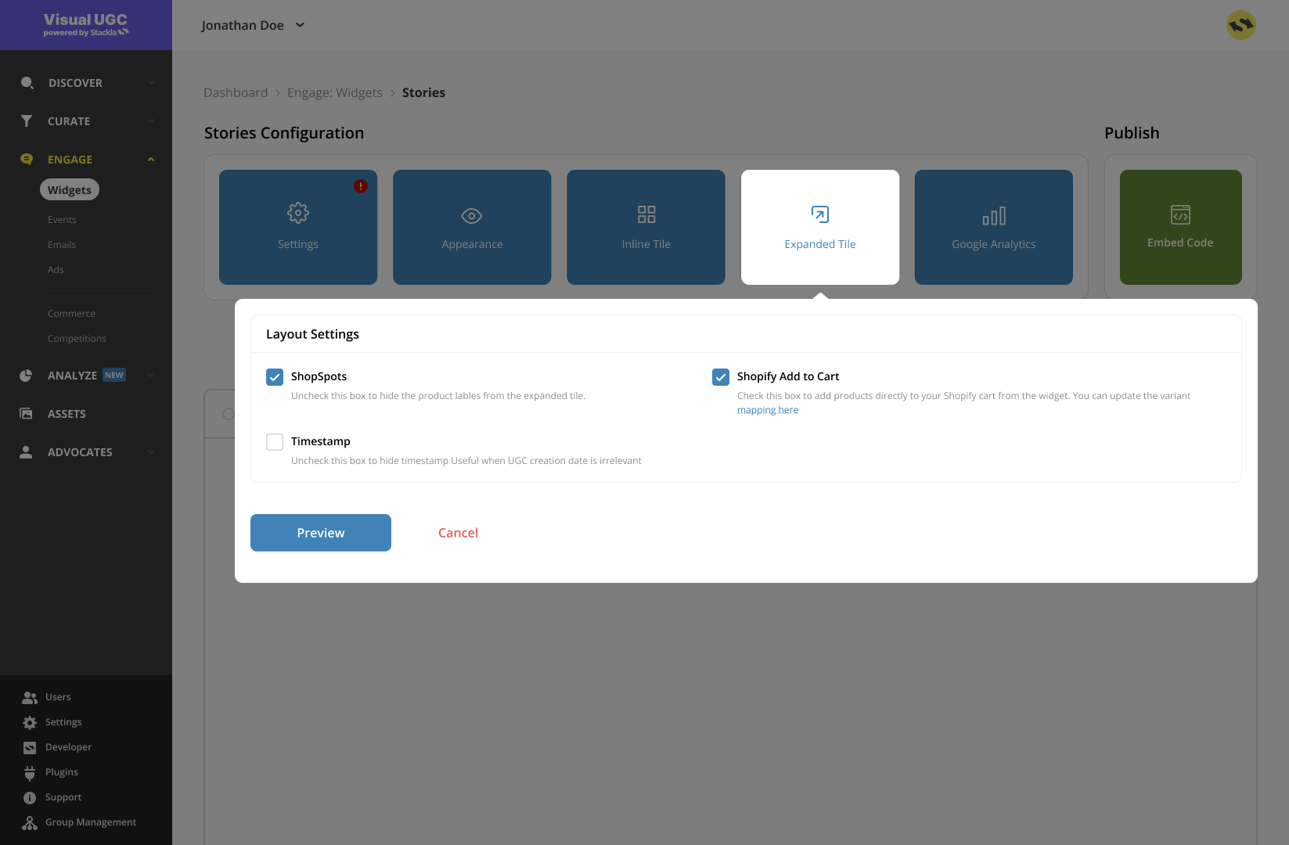Screen dimensions: 1289x845
Task: Disable the Shopify Add to Cart checkbox
Action: 721,377
